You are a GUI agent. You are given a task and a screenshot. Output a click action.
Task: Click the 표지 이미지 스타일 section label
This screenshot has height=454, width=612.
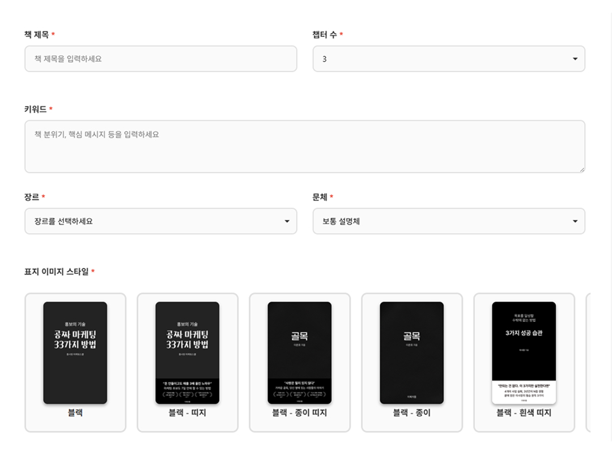[x=56, y=271]
